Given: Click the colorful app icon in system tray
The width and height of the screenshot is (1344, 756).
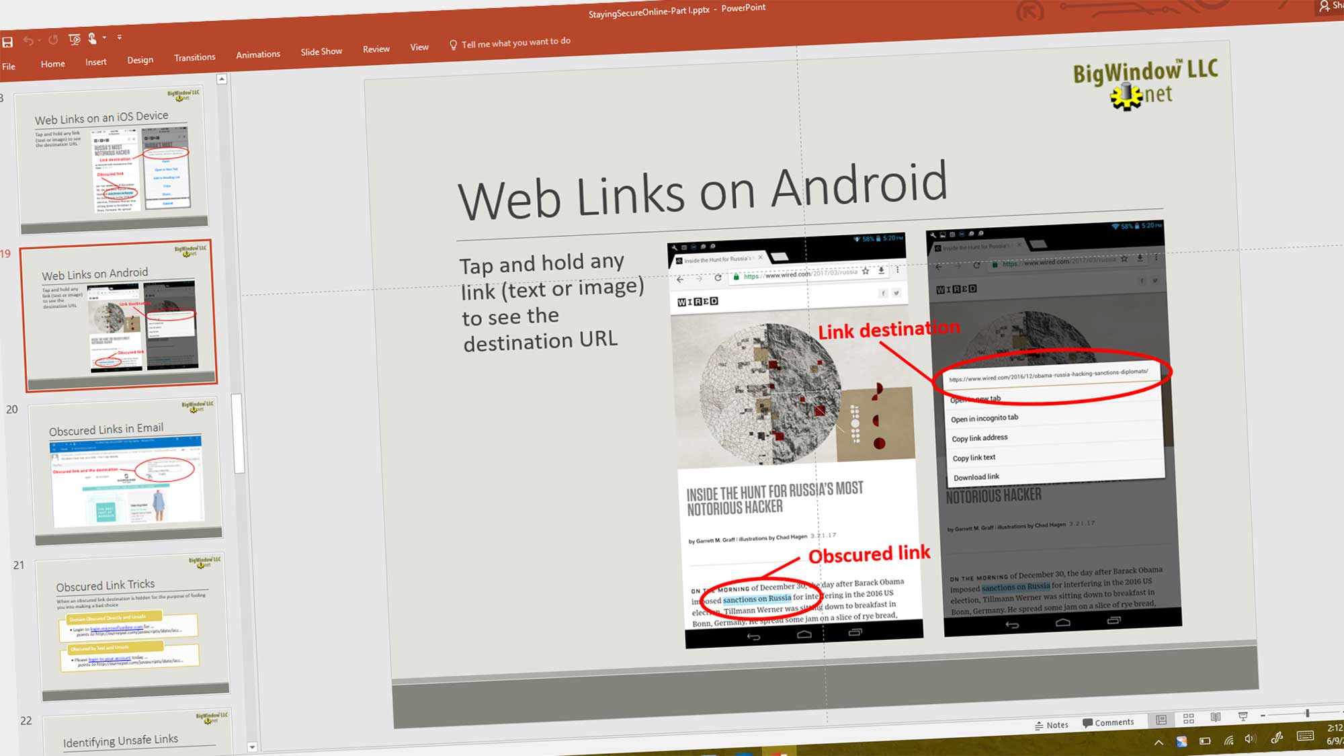Looking at the screenshot, I should click(x=1181, y=742).
